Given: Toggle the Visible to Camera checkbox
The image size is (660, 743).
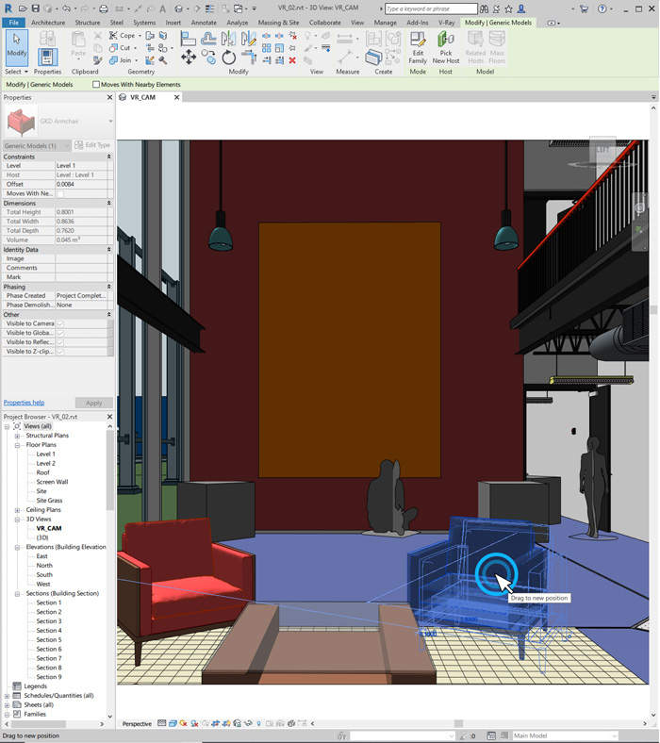Looking at the screenshot, I should (60, 323).
